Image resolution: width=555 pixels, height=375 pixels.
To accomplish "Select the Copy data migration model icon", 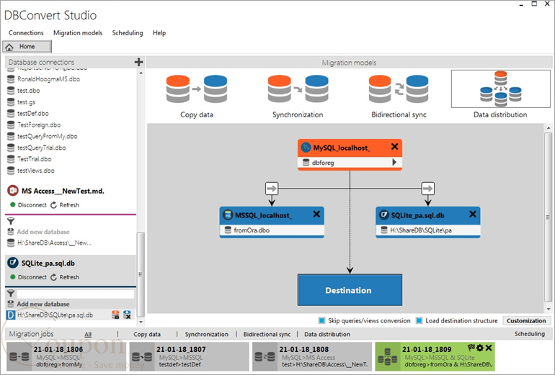I will [197, 89].
